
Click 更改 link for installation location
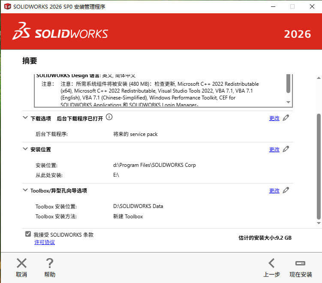pos(274,150)
